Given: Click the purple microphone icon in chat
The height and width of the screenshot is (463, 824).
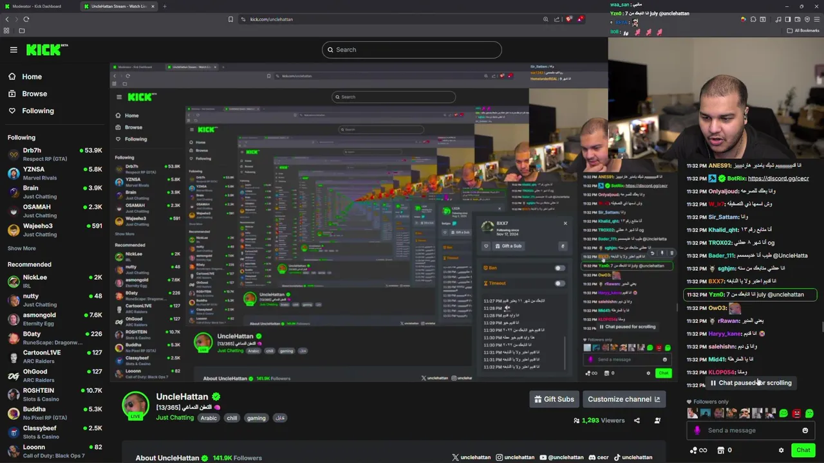Looking at the screenshot, I should tap(697, 431).
